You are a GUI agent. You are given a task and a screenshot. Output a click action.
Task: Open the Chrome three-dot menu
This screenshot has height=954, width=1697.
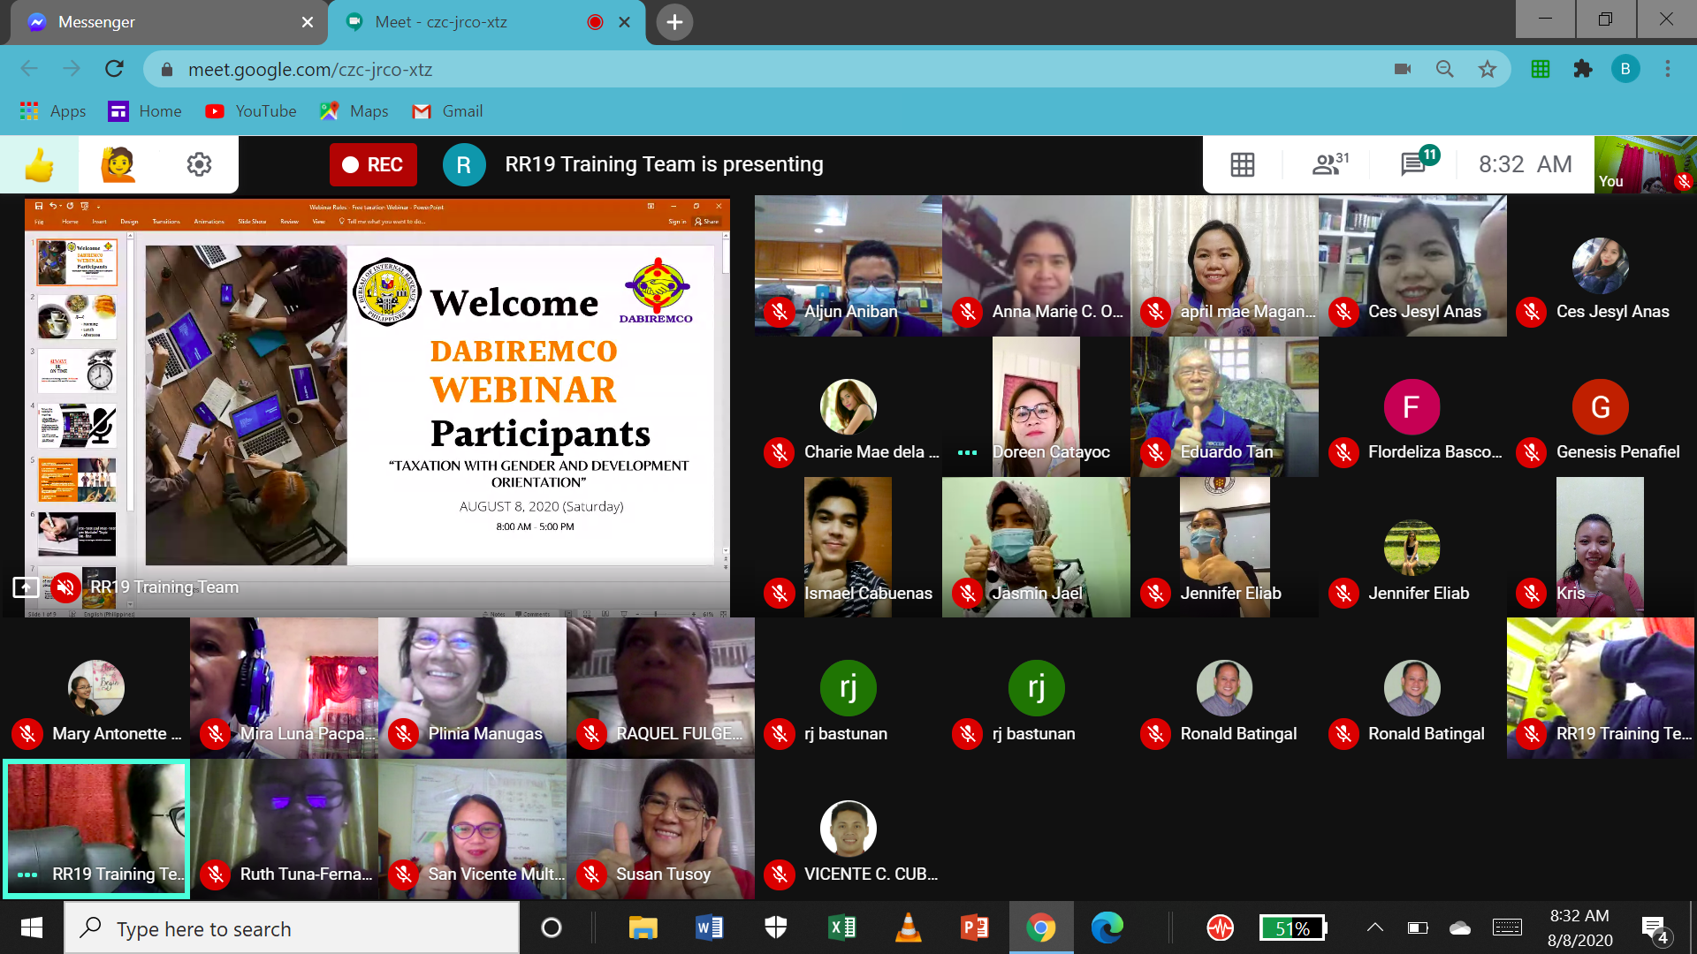(1668, 69)
